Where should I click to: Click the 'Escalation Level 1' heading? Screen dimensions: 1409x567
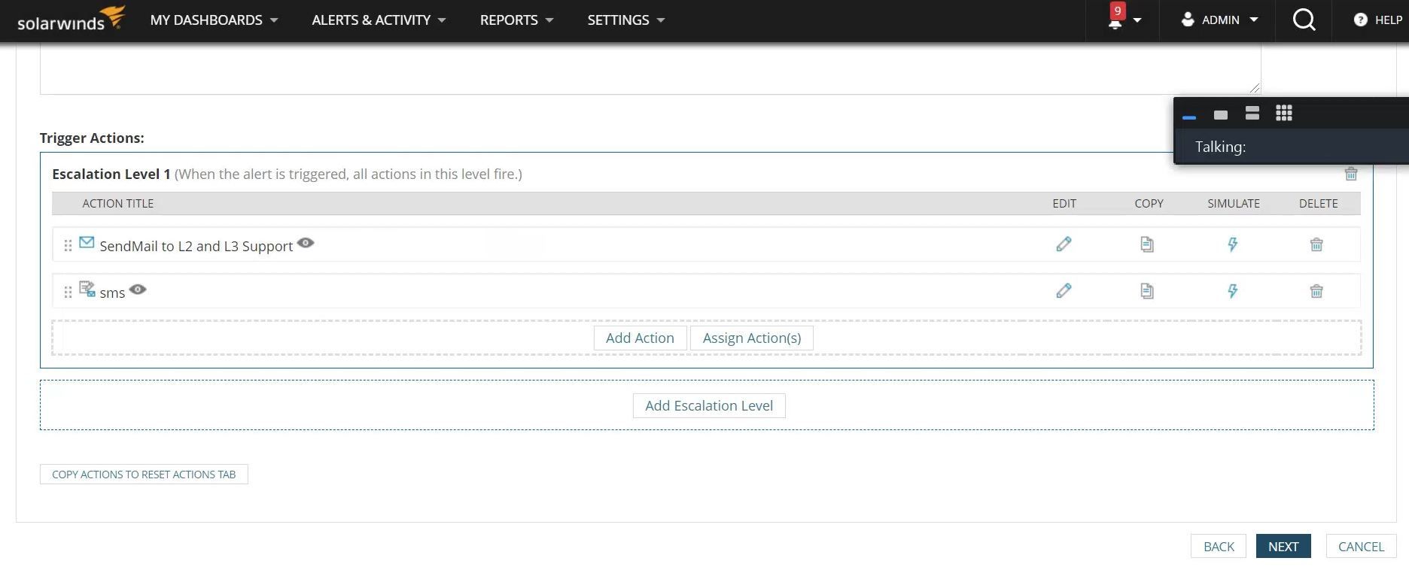click(x=111, y=174)
